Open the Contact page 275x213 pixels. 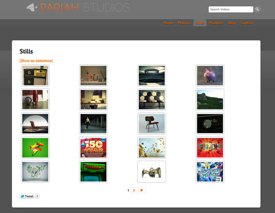coord(247,23)
